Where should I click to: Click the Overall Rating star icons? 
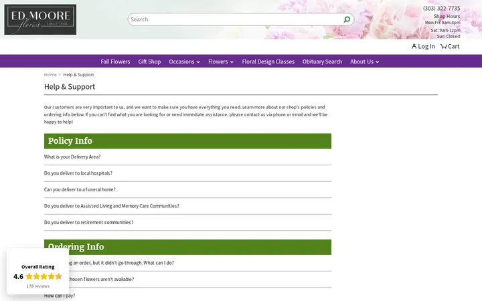(x=44, y=276)
